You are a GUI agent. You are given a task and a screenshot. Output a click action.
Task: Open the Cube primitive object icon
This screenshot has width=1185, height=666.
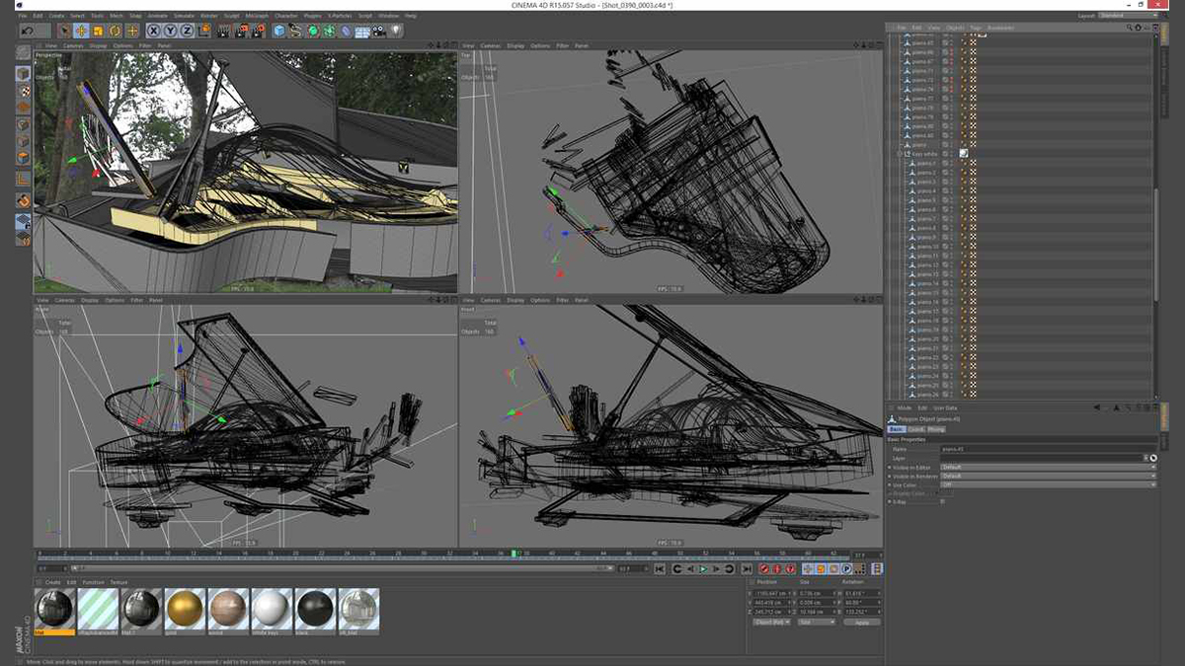279,31
